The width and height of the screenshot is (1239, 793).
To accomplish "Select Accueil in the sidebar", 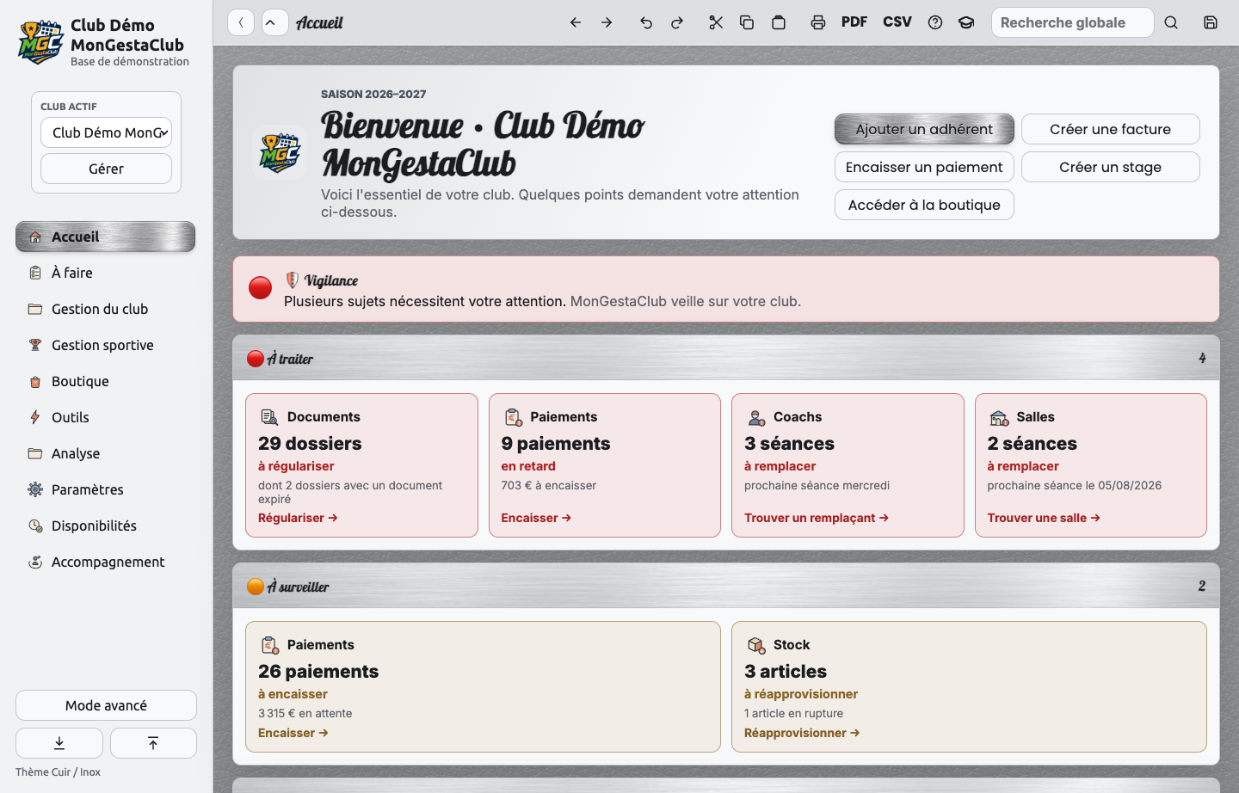I will point(105,237).
